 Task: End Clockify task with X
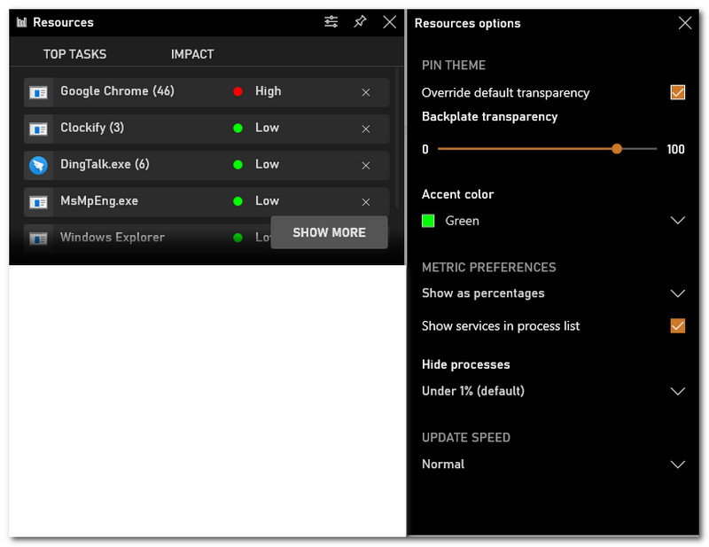tap(366, 129)
